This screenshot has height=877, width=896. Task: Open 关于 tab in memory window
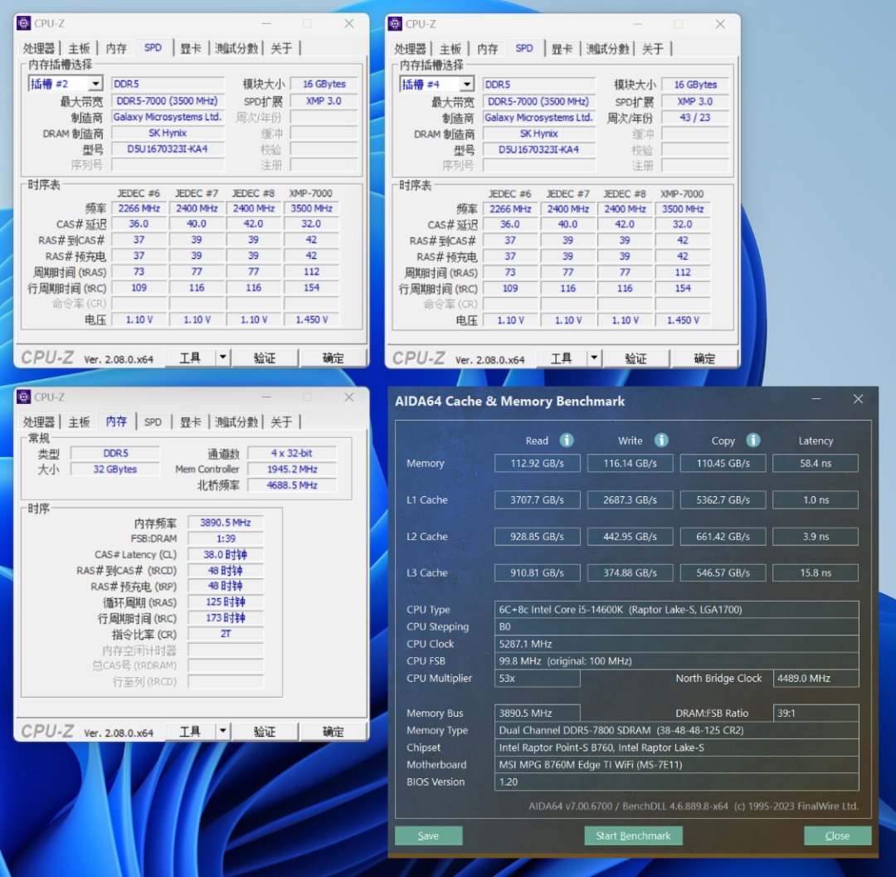[x=280, y=421]
